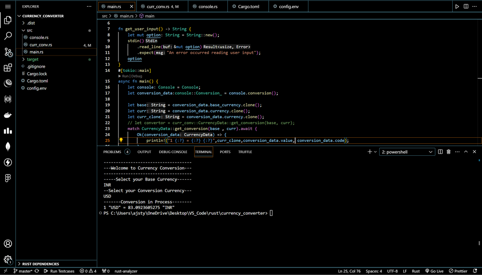Open the Figma icon in activity bar

(8, 178)
